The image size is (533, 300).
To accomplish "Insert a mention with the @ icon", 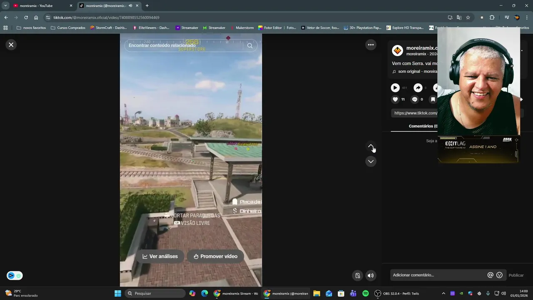I will point(490,275).
